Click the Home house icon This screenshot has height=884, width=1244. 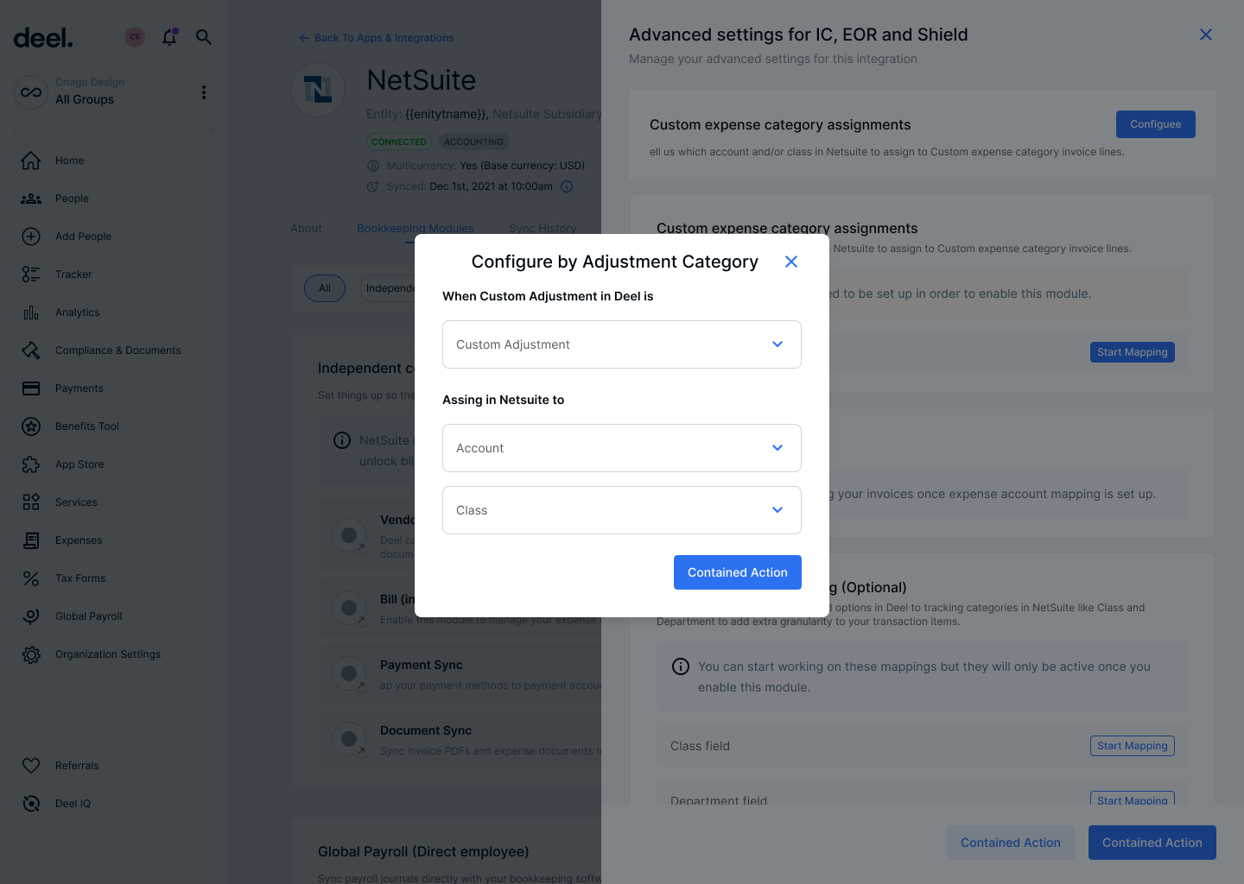31,161
